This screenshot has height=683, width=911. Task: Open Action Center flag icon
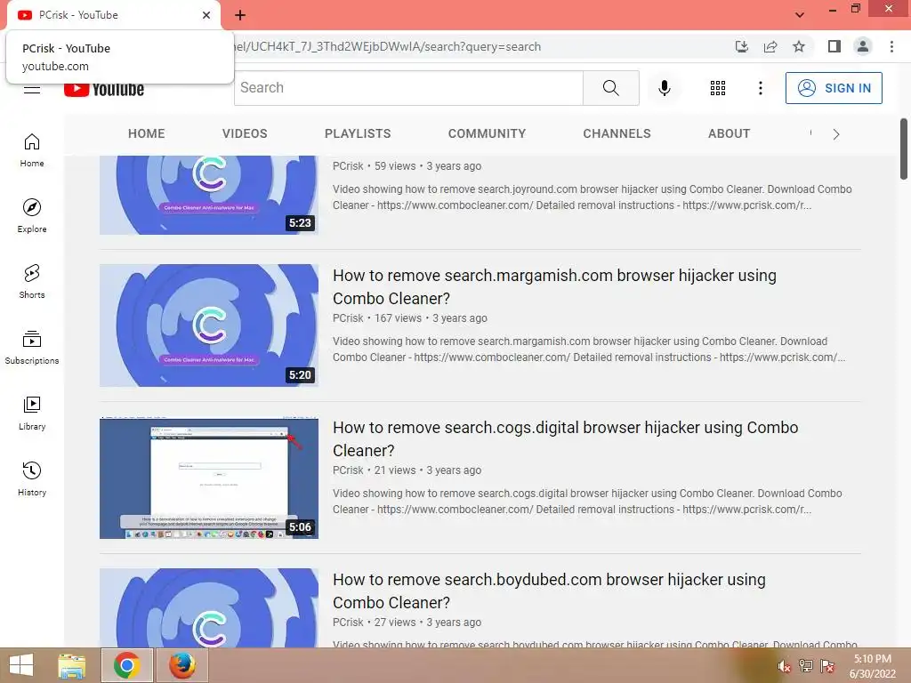point(827,666)
